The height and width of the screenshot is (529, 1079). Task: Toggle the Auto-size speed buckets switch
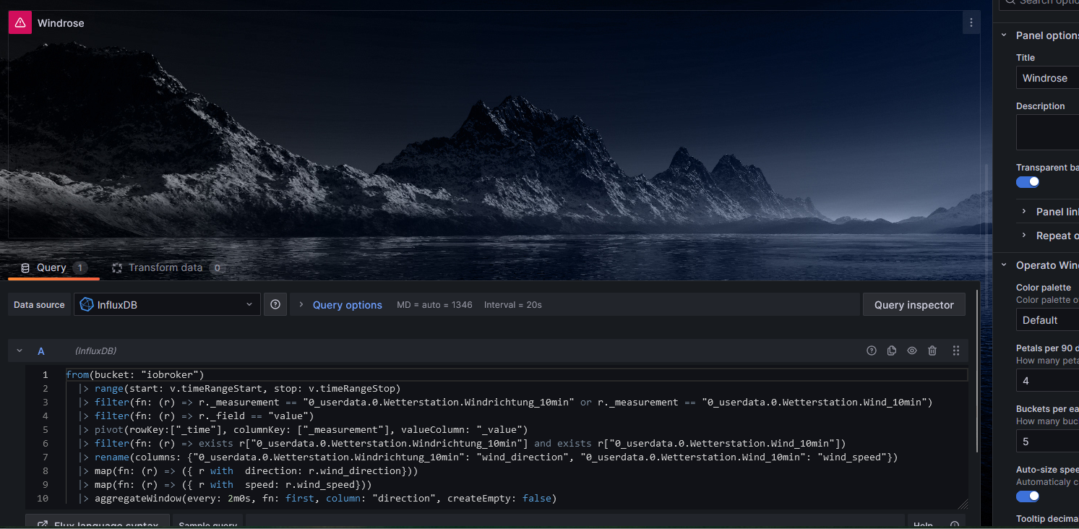click(x=1028, y=496)
